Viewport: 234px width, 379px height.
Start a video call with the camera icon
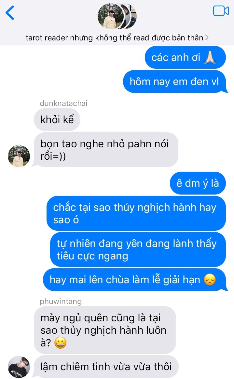[x=221, y=11]
